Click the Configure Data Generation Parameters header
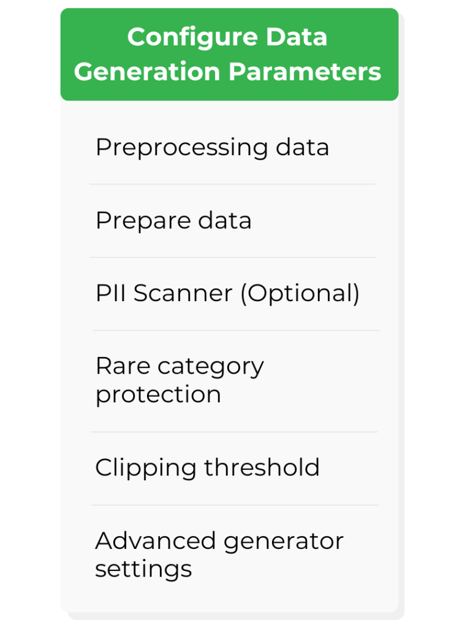The height and width of the screenshot is (628, 465). pos(228,55)
